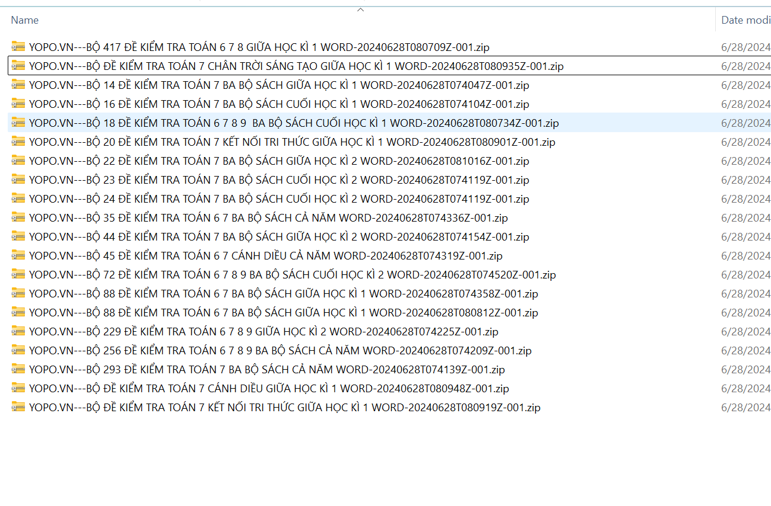Select the archive icon for BỘ 16 ĐỀ
The width and height of the screenshot is (771, 506).
(18, 104)
